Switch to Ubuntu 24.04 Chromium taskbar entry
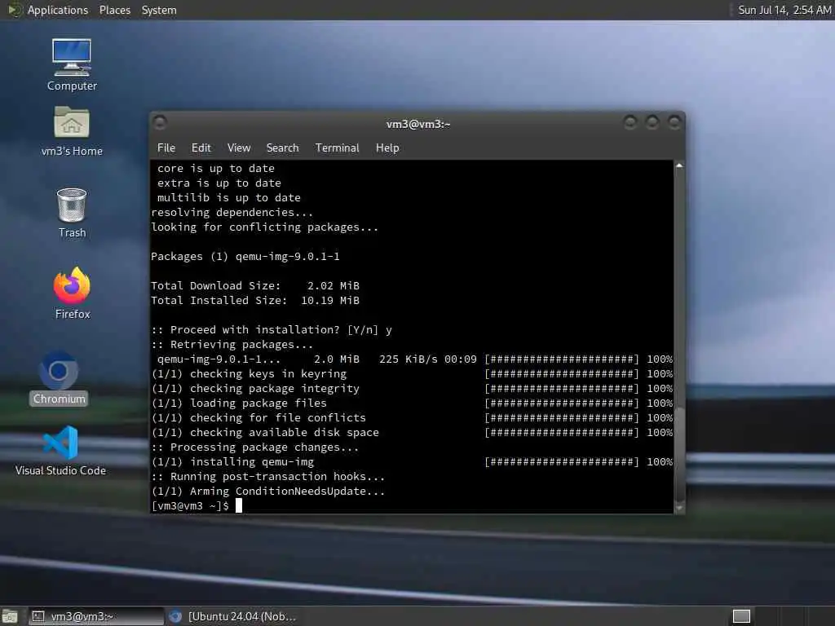 232,616
